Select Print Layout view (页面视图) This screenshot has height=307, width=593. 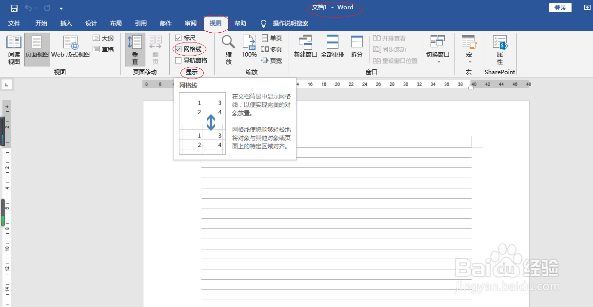(37, 50)
